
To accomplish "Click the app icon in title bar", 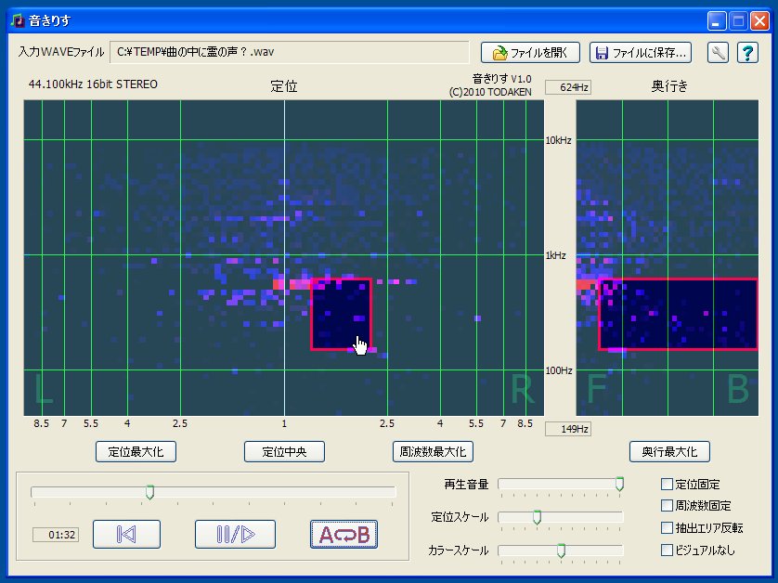I will click(18, 20).
